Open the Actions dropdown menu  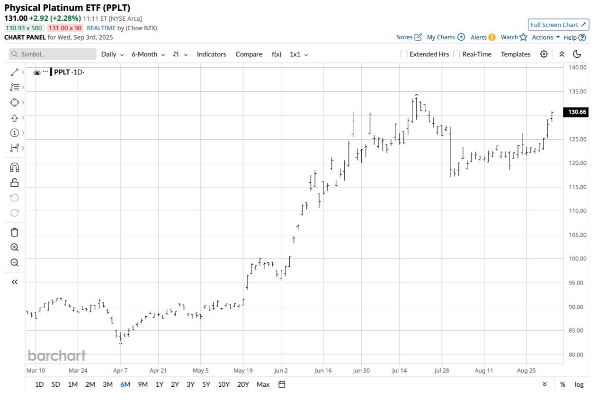(546, 37)
